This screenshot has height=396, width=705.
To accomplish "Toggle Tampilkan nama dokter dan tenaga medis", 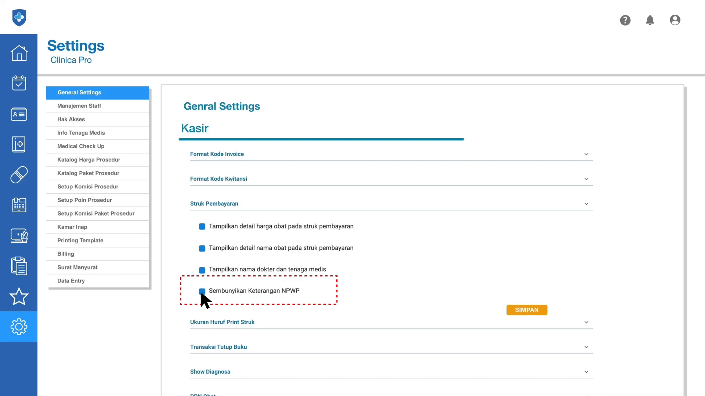I will click(202, 270).
